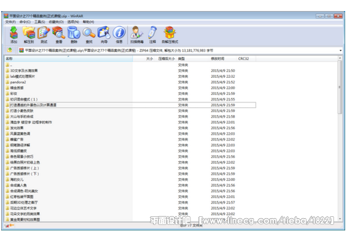Click the key icon in the status bar

pos(12,225)
